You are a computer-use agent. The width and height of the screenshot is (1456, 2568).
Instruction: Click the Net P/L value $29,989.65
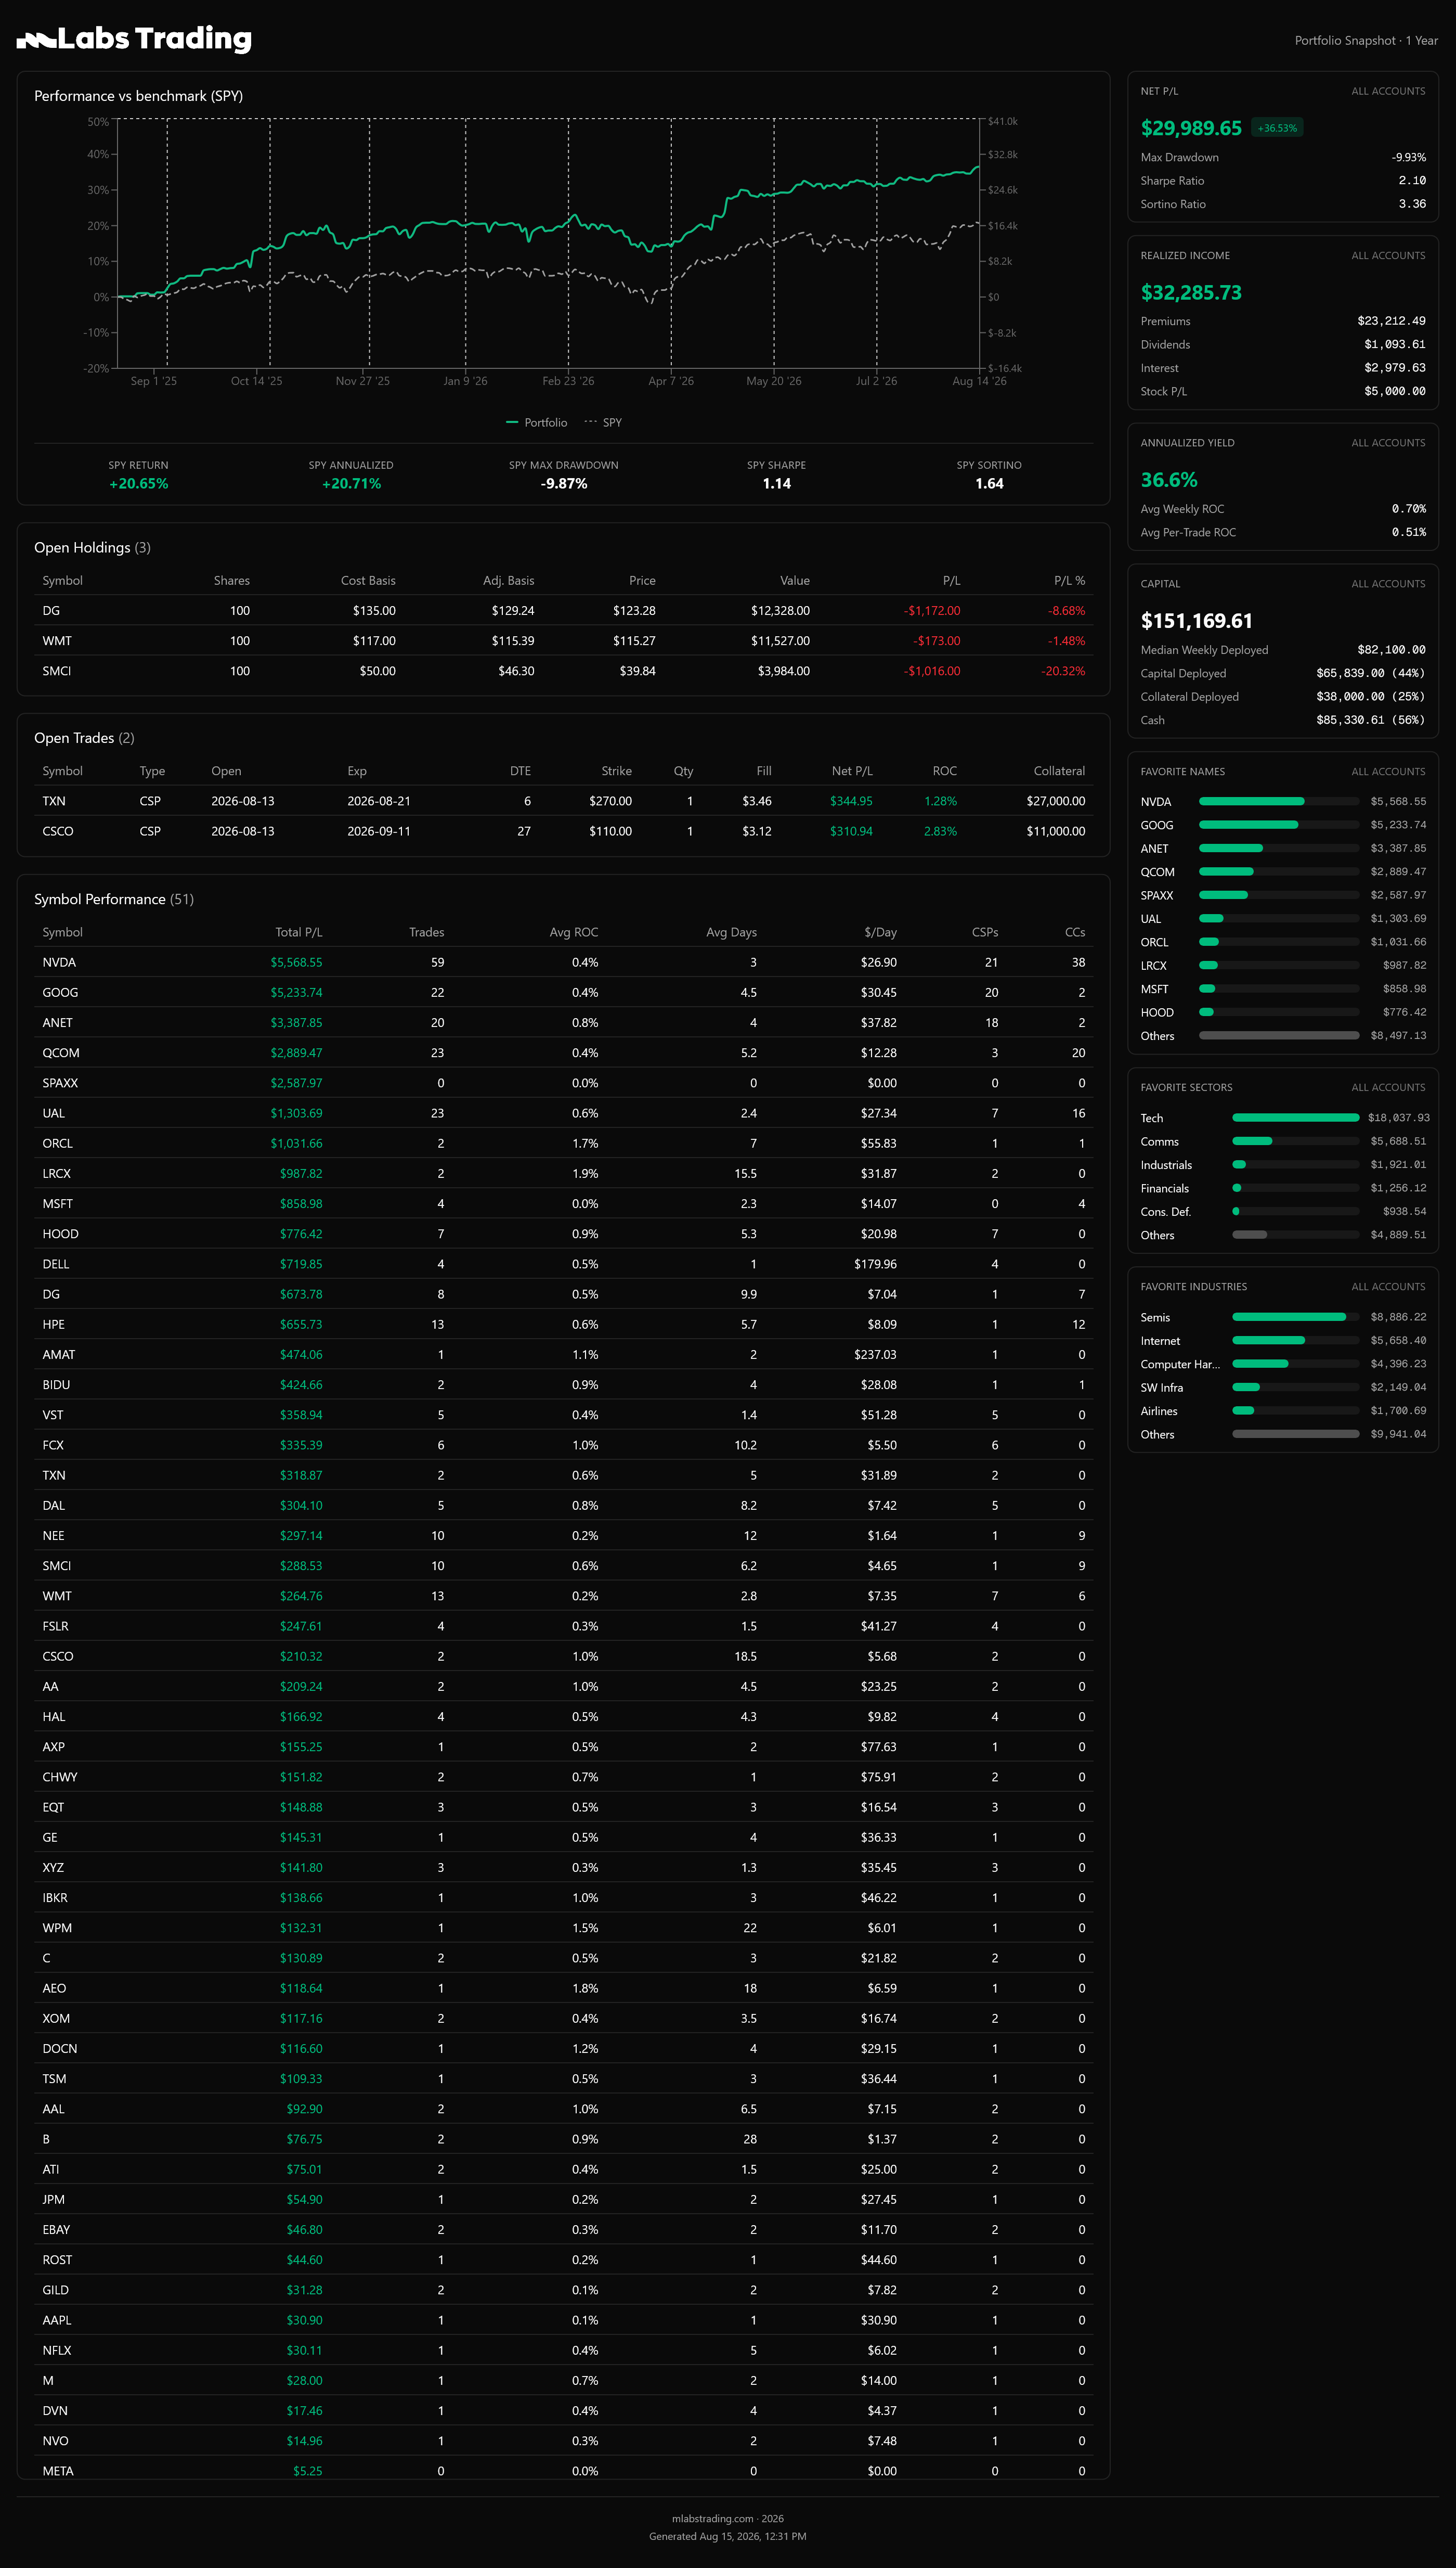(1191, 128)
